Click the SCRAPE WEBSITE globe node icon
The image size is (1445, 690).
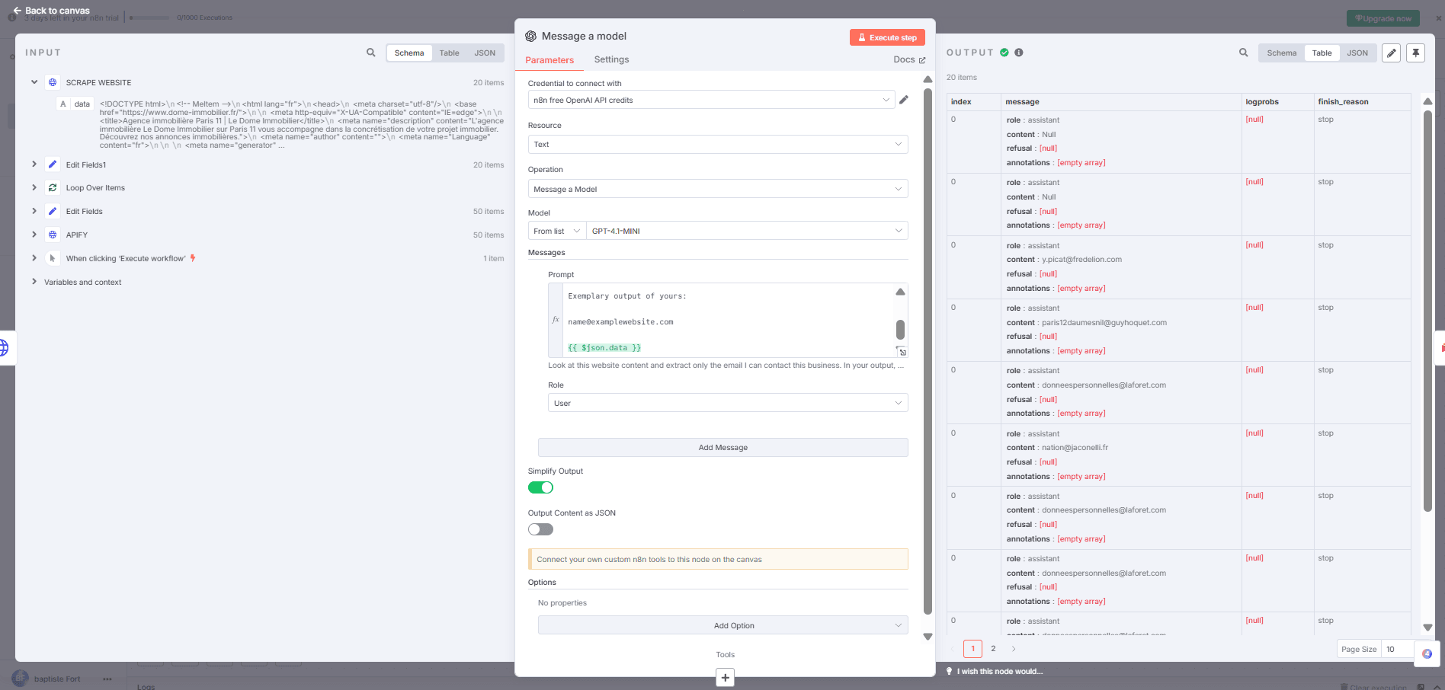(53, 82)
